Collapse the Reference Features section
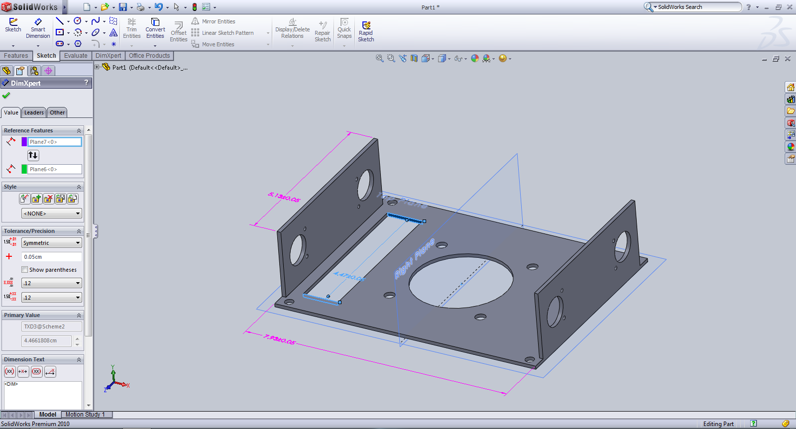The height and width of the screenshot is (429, 796). coord(79,131)
